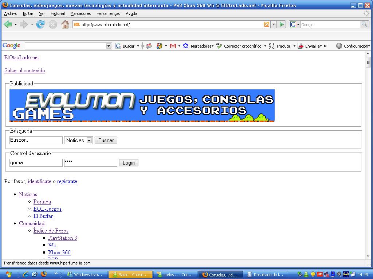Click the Google logo on the toolbar
The image size is (373, 279).
pos(11,45)
